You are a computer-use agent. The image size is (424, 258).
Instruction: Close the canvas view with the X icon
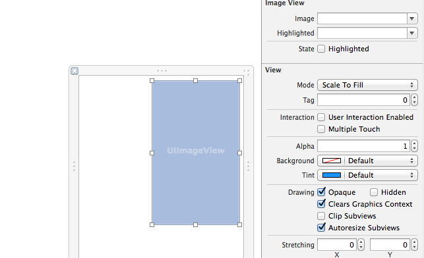(75, 71)
